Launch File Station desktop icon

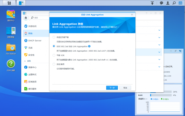point(11,49)
